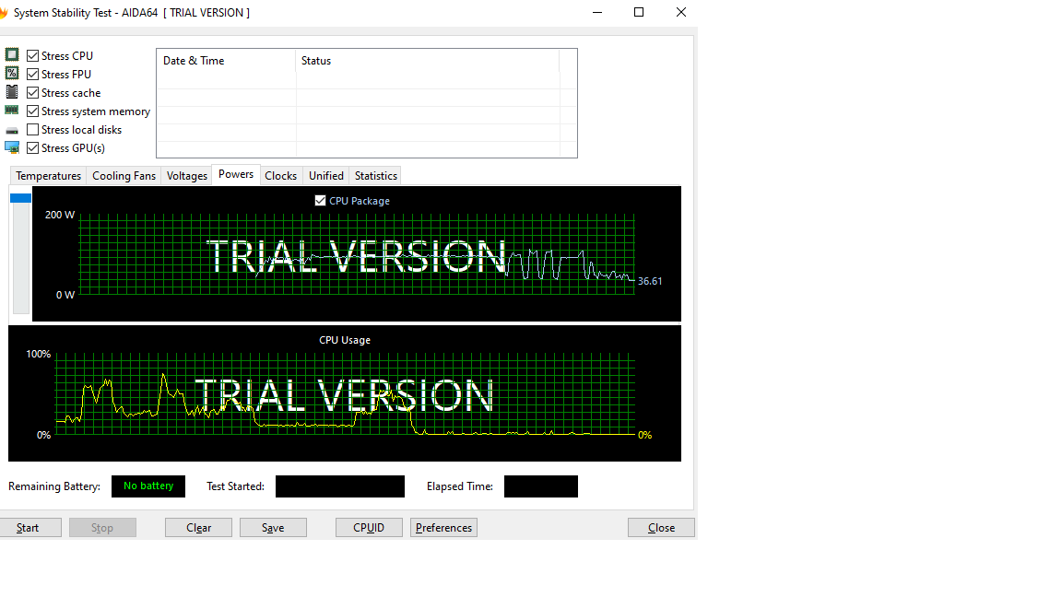
Task: Click the CPU chip icon beside Stress CPU
Action: click(12, 55)
